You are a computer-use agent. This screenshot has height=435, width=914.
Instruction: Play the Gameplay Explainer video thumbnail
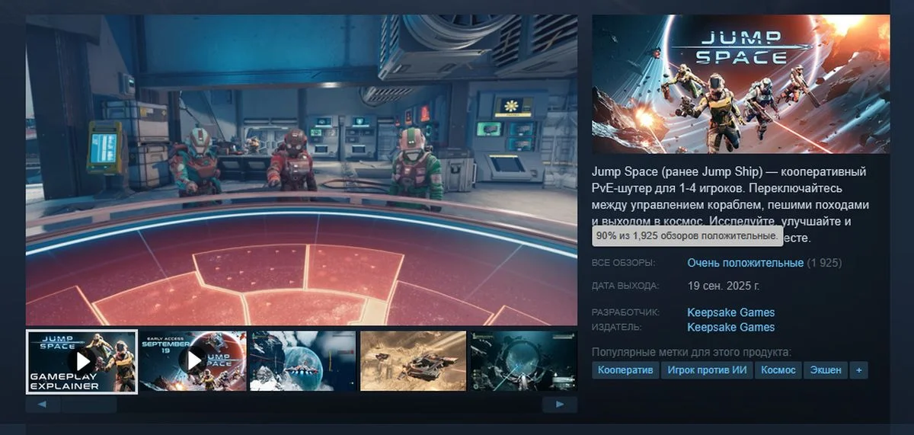pos(81,361)
